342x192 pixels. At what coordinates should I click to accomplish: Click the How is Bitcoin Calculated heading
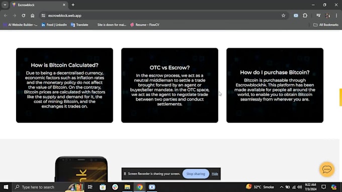point(64,65)
